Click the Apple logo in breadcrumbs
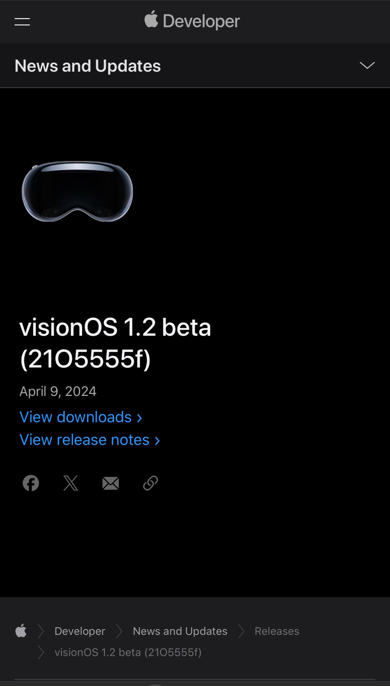 coord(21,631)
